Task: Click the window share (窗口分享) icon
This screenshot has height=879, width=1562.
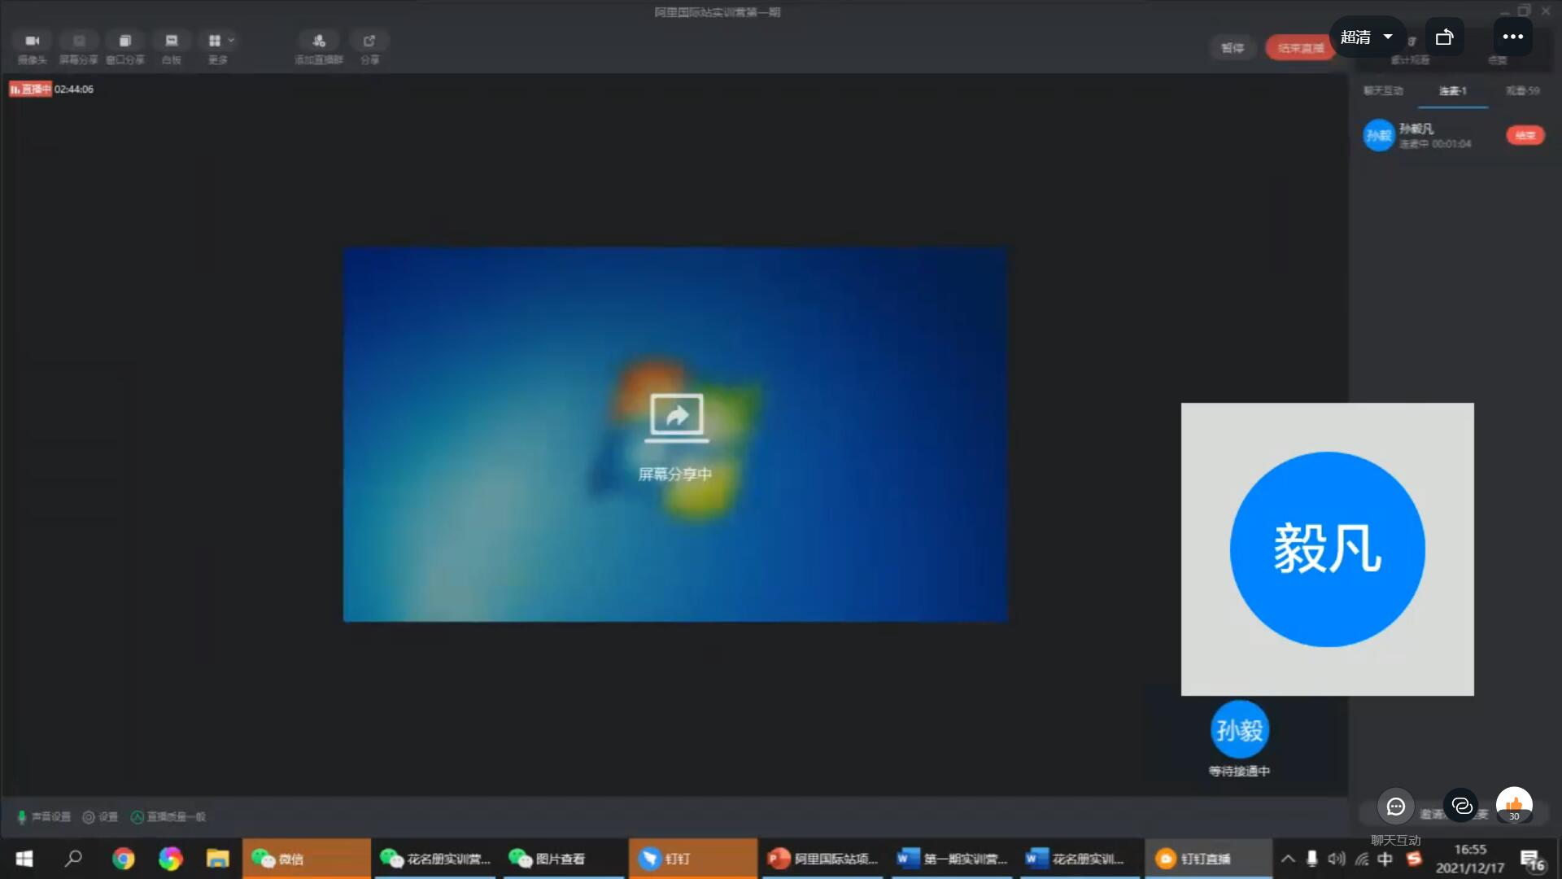Action: [124, 42]
